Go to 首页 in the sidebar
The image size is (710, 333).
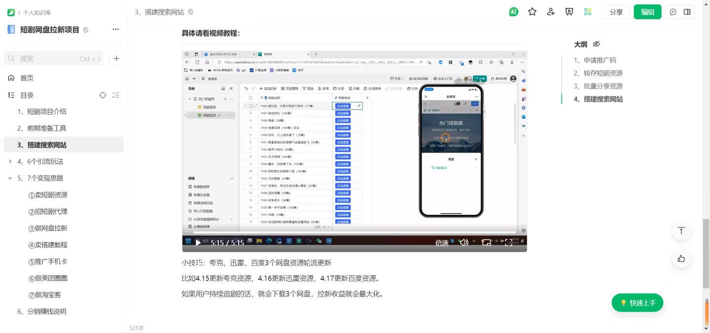27,77
